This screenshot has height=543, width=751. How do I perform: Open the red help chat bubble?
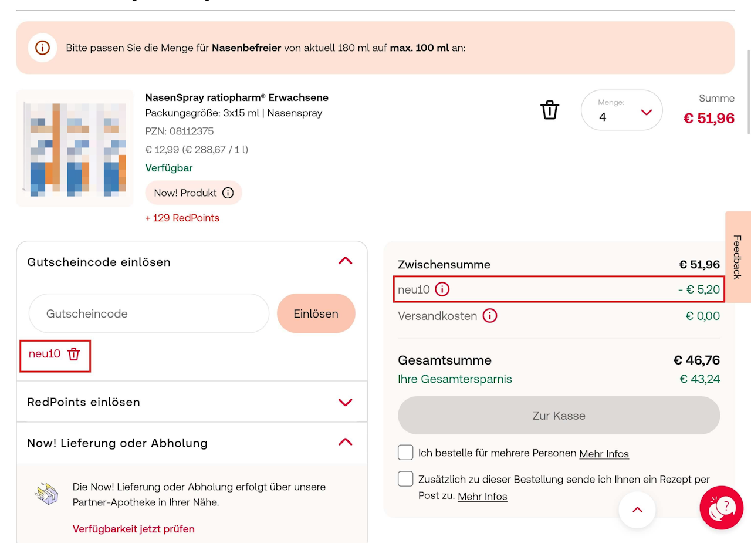pos(722,508)
